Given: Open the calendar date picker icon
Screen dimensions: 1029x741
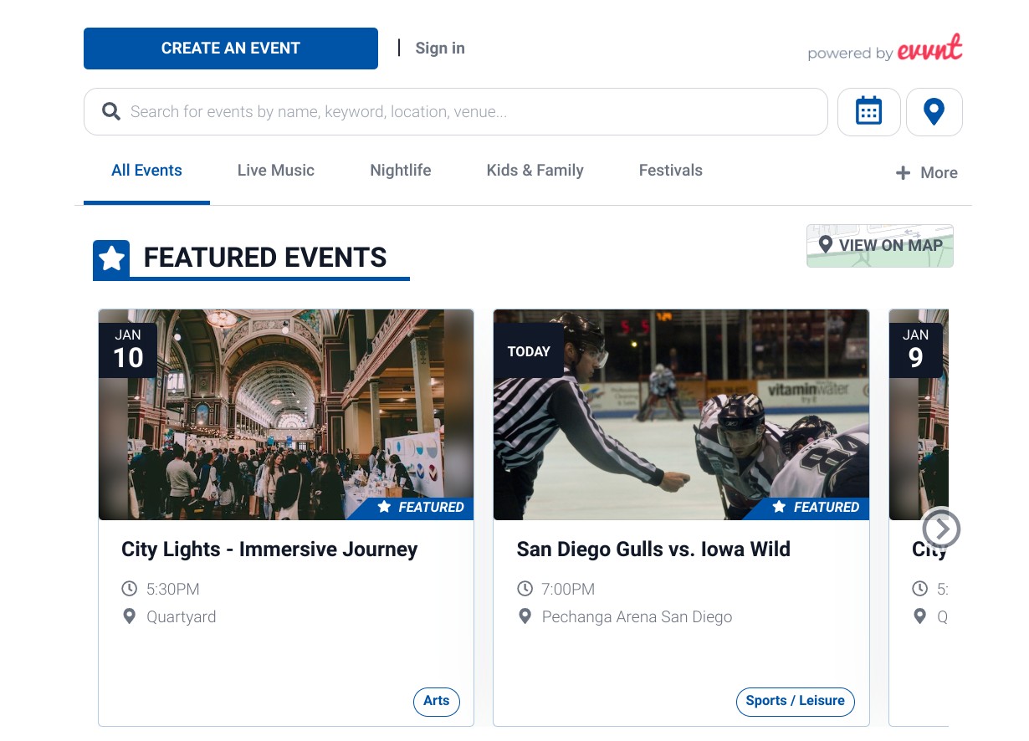Looking at the screenshot, I should point(868,111).
